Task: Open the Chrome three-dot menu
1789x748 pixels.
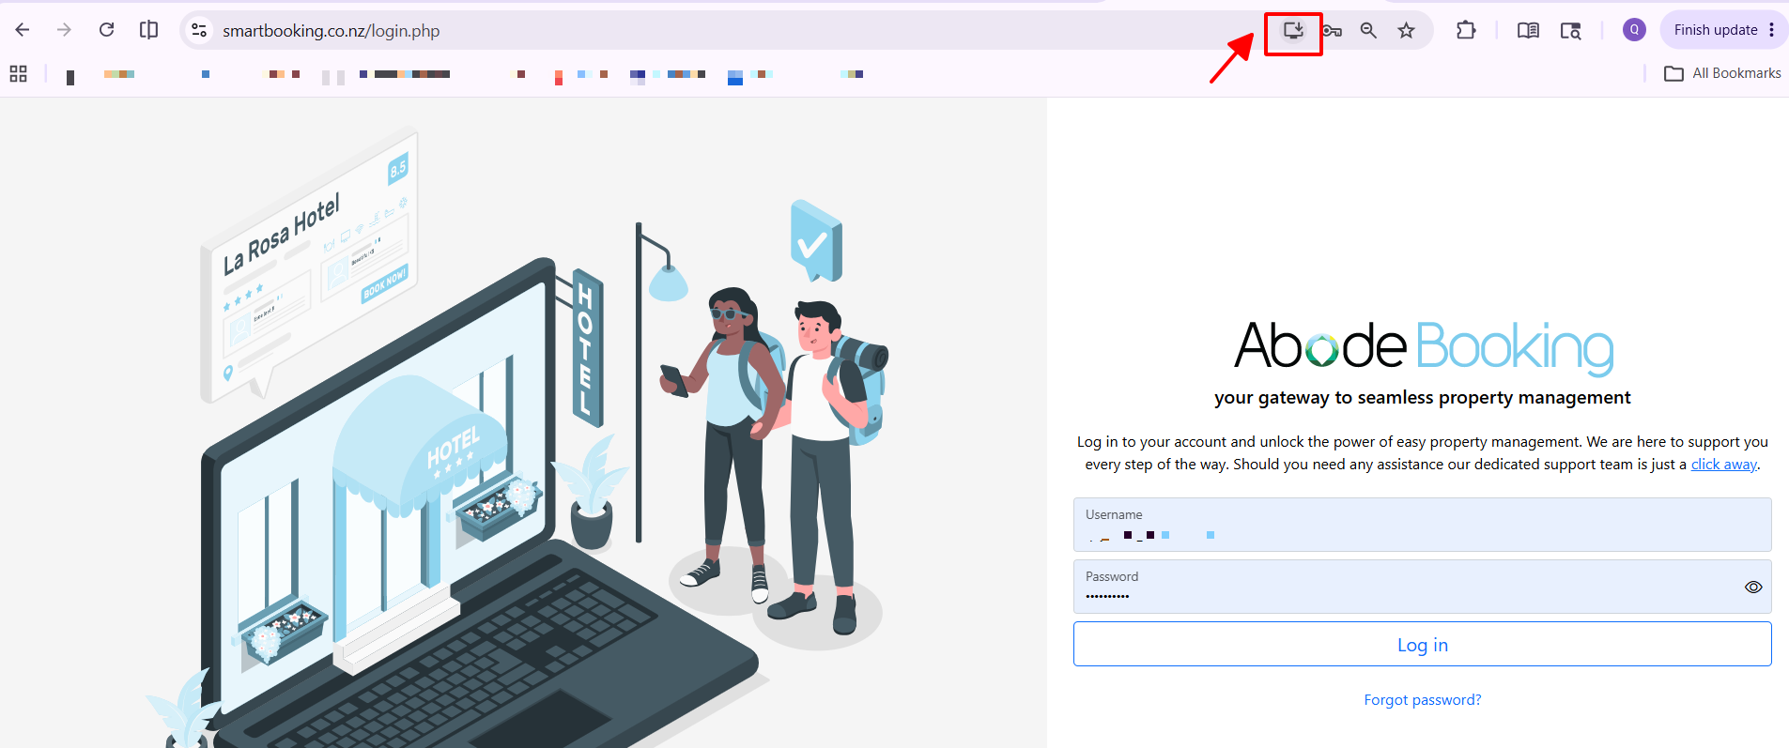Action: 1771,30
